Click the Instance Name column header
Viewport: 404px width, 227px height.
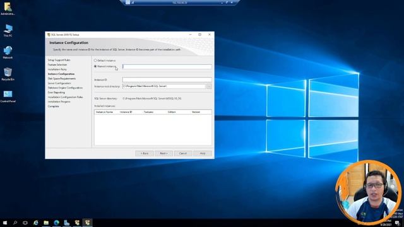pyautogui.click(x=107, y=112)
